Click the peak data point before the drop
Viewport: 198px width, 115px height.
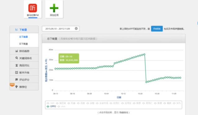(144, 55)
